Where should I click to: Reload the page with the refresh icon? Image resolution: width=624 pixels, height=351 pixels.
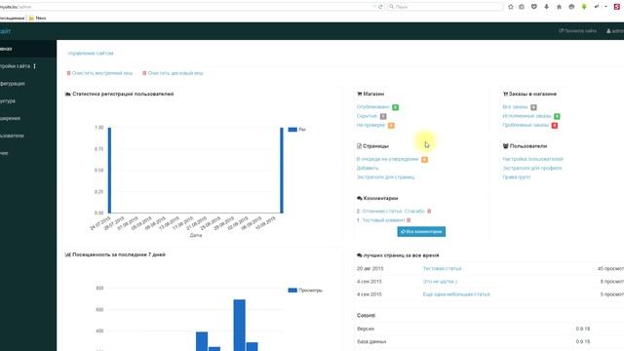point(380,7)
